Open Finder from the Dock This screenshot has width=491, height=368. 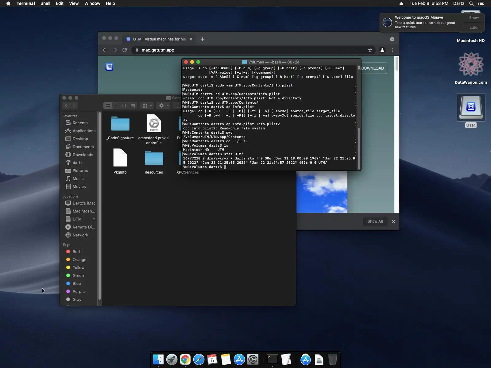(158, 359)
